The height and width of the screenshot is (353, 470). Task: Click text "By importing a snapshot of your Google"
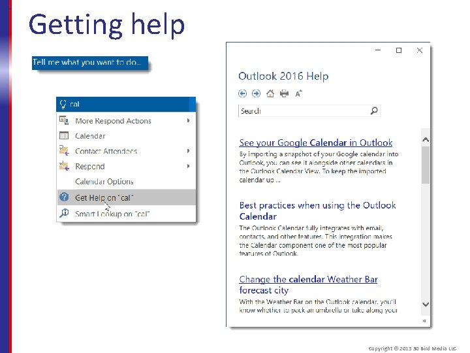click(x=299, y=154)
